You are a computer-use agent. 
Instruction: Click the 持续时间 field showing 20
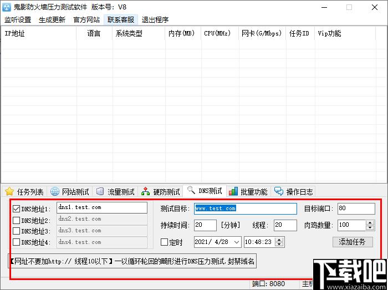206,225
